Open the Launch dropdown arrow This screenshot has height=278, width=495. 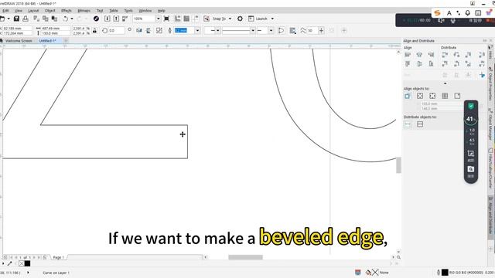click(x=272, y=19)
